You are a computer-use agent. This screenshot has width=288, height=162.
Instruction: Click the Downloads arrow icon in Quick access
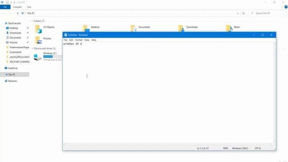click(x=7, y=33)
